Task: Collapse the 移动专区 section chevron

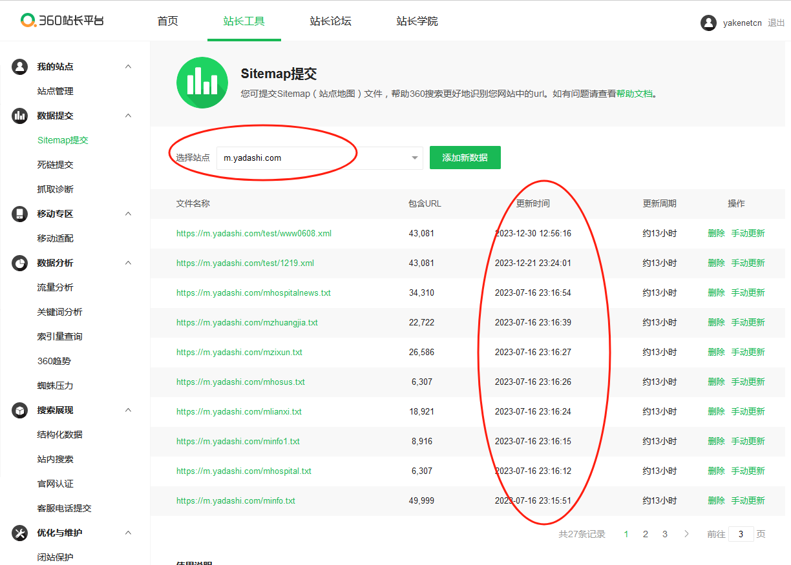Action: 128,214
